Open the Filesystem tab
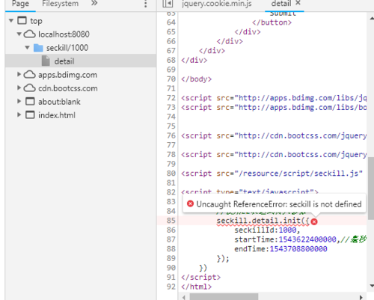The width and height of the screenshot is (374, 300). pyautogui.click(x=60, y=4)
